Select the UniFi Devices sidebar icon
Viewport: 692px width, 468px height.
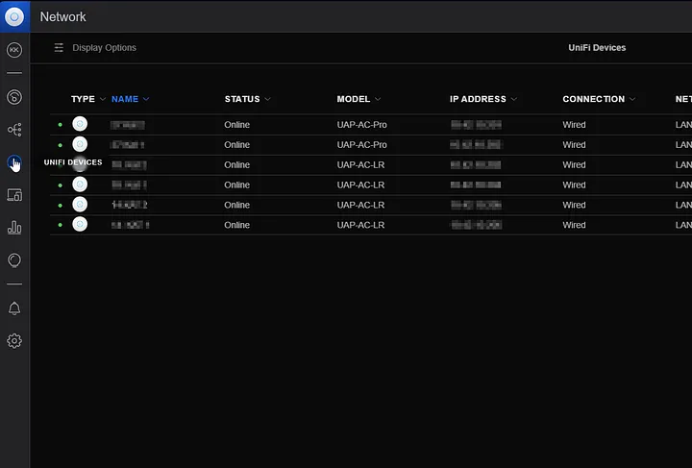click(x=14, y=162)
